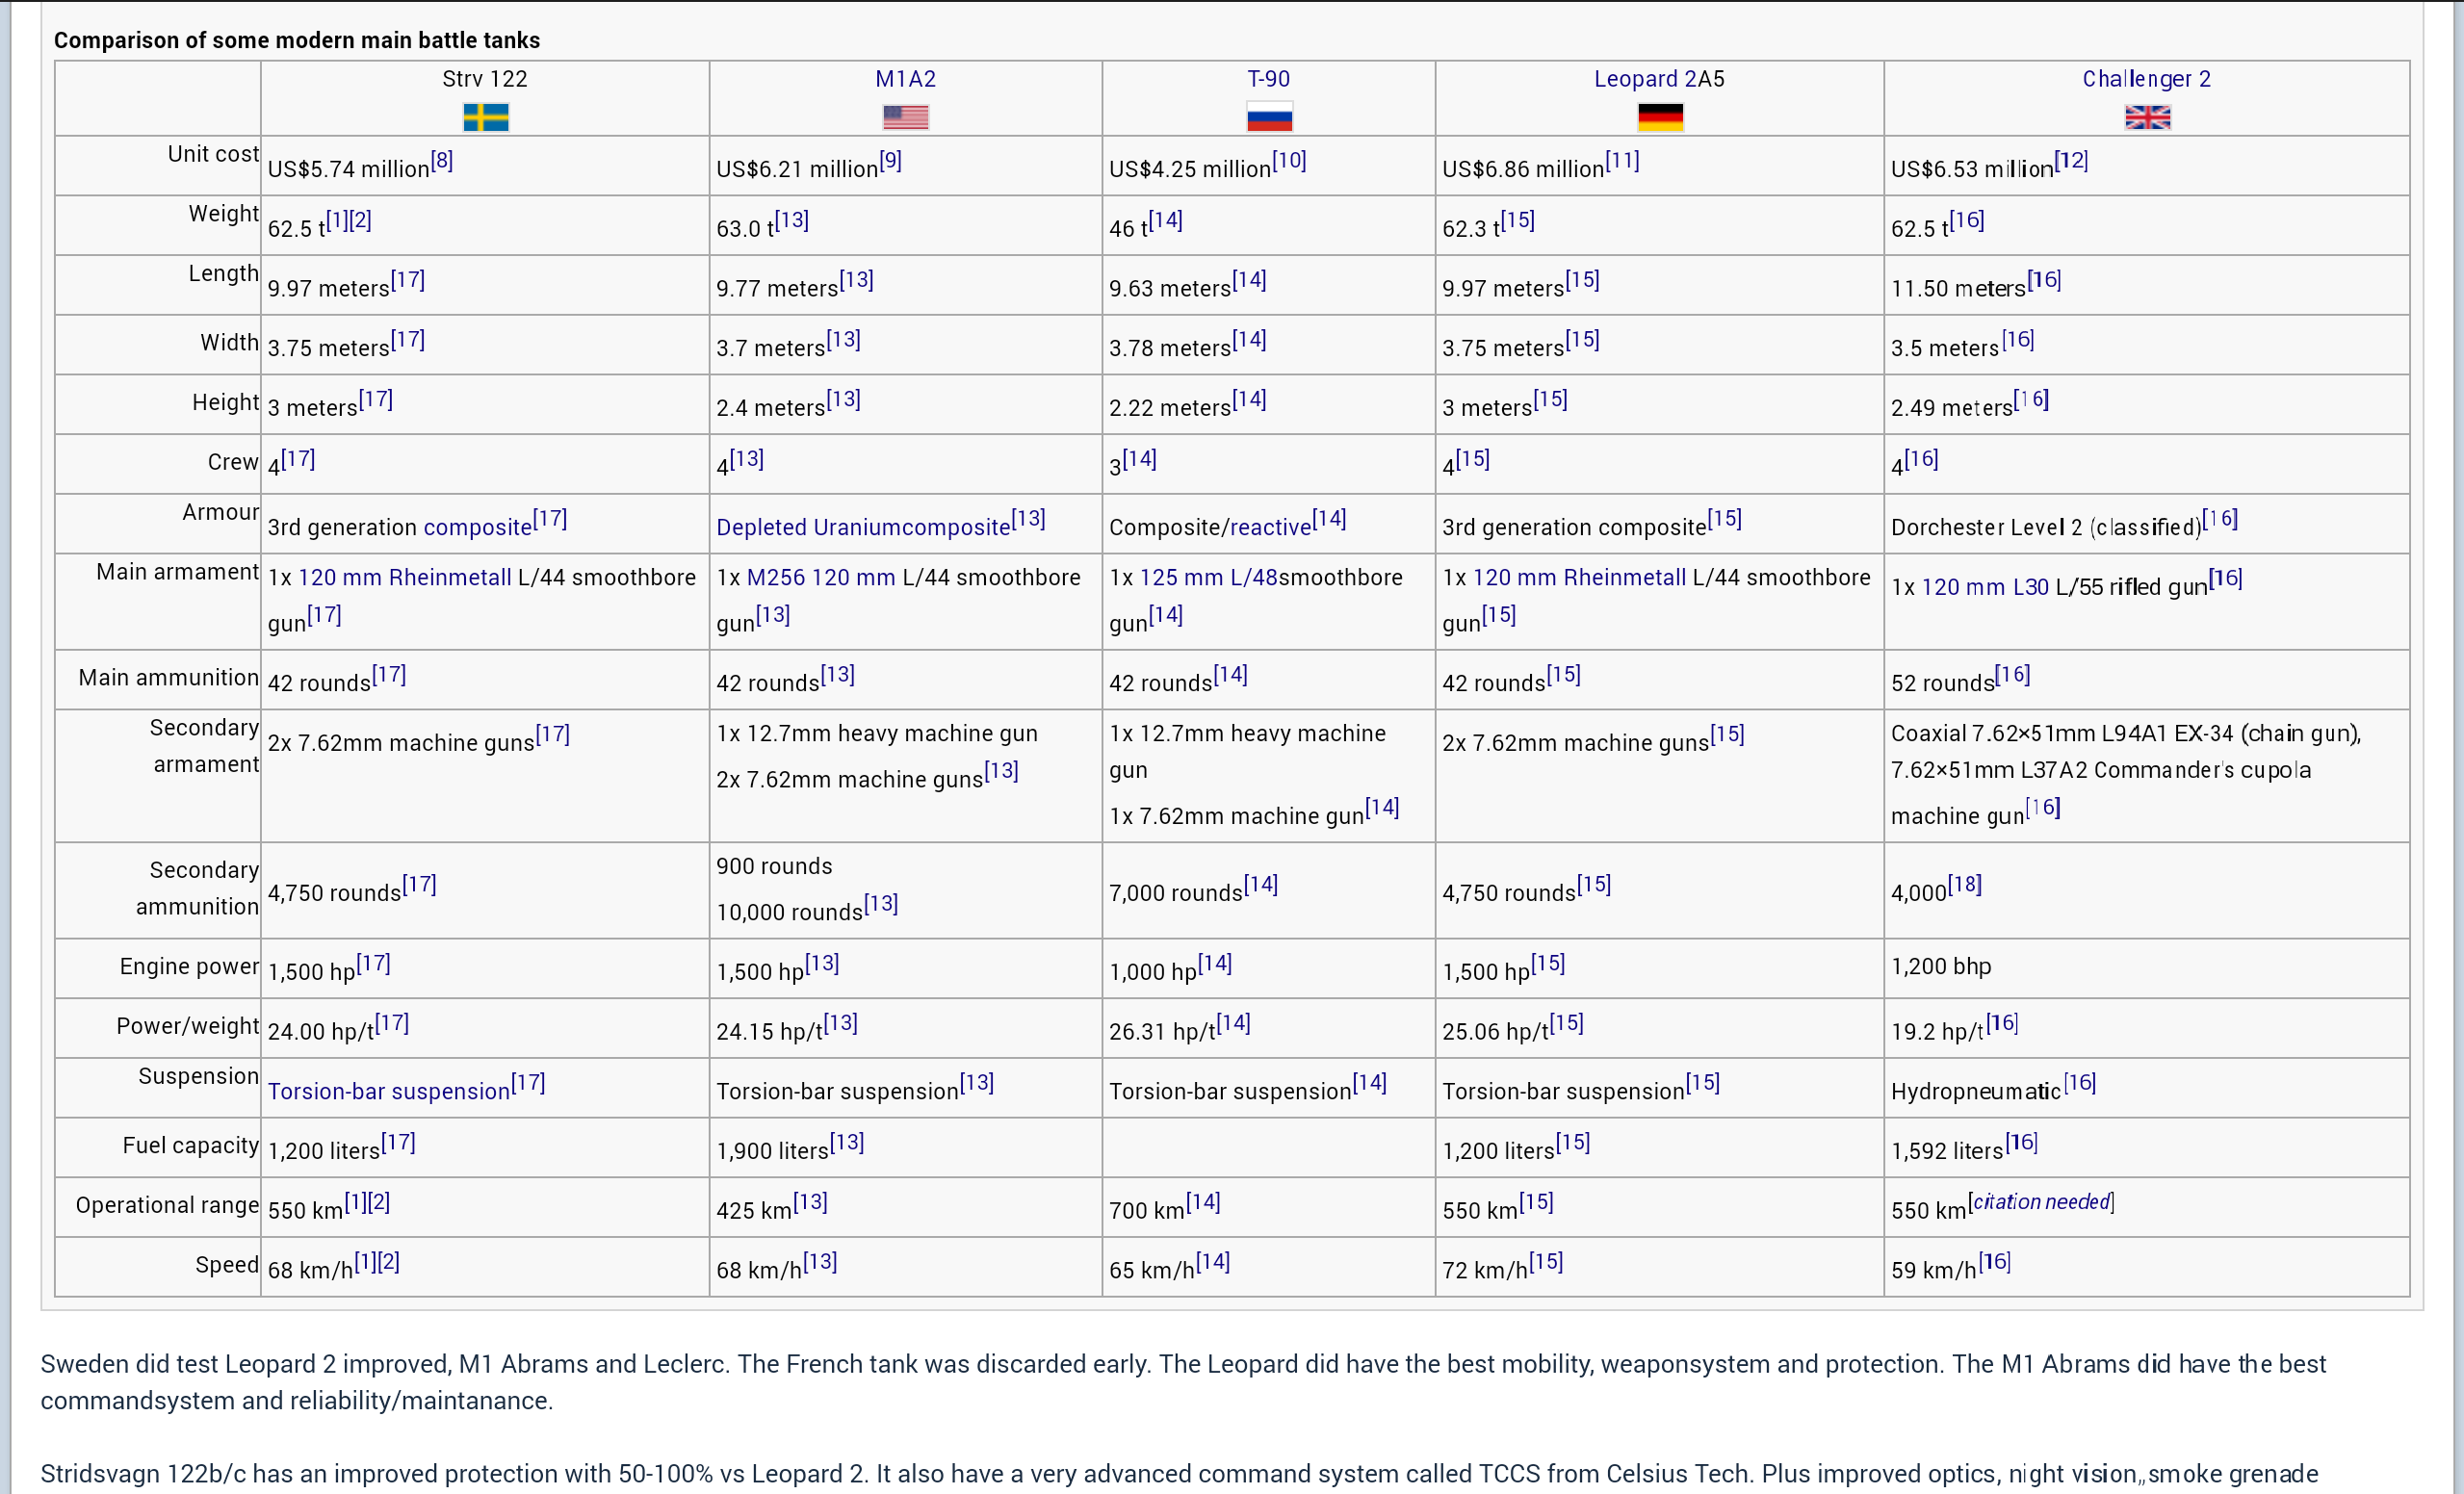This screenshot has width=2464, height=1494.
Task: Click citation [14] after 46 t
Action: pyautogui.click(x=1166, y=220)
